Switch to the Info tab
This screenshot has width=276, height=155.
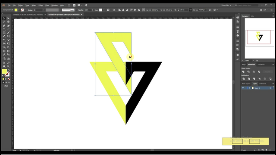pos(252,16)
